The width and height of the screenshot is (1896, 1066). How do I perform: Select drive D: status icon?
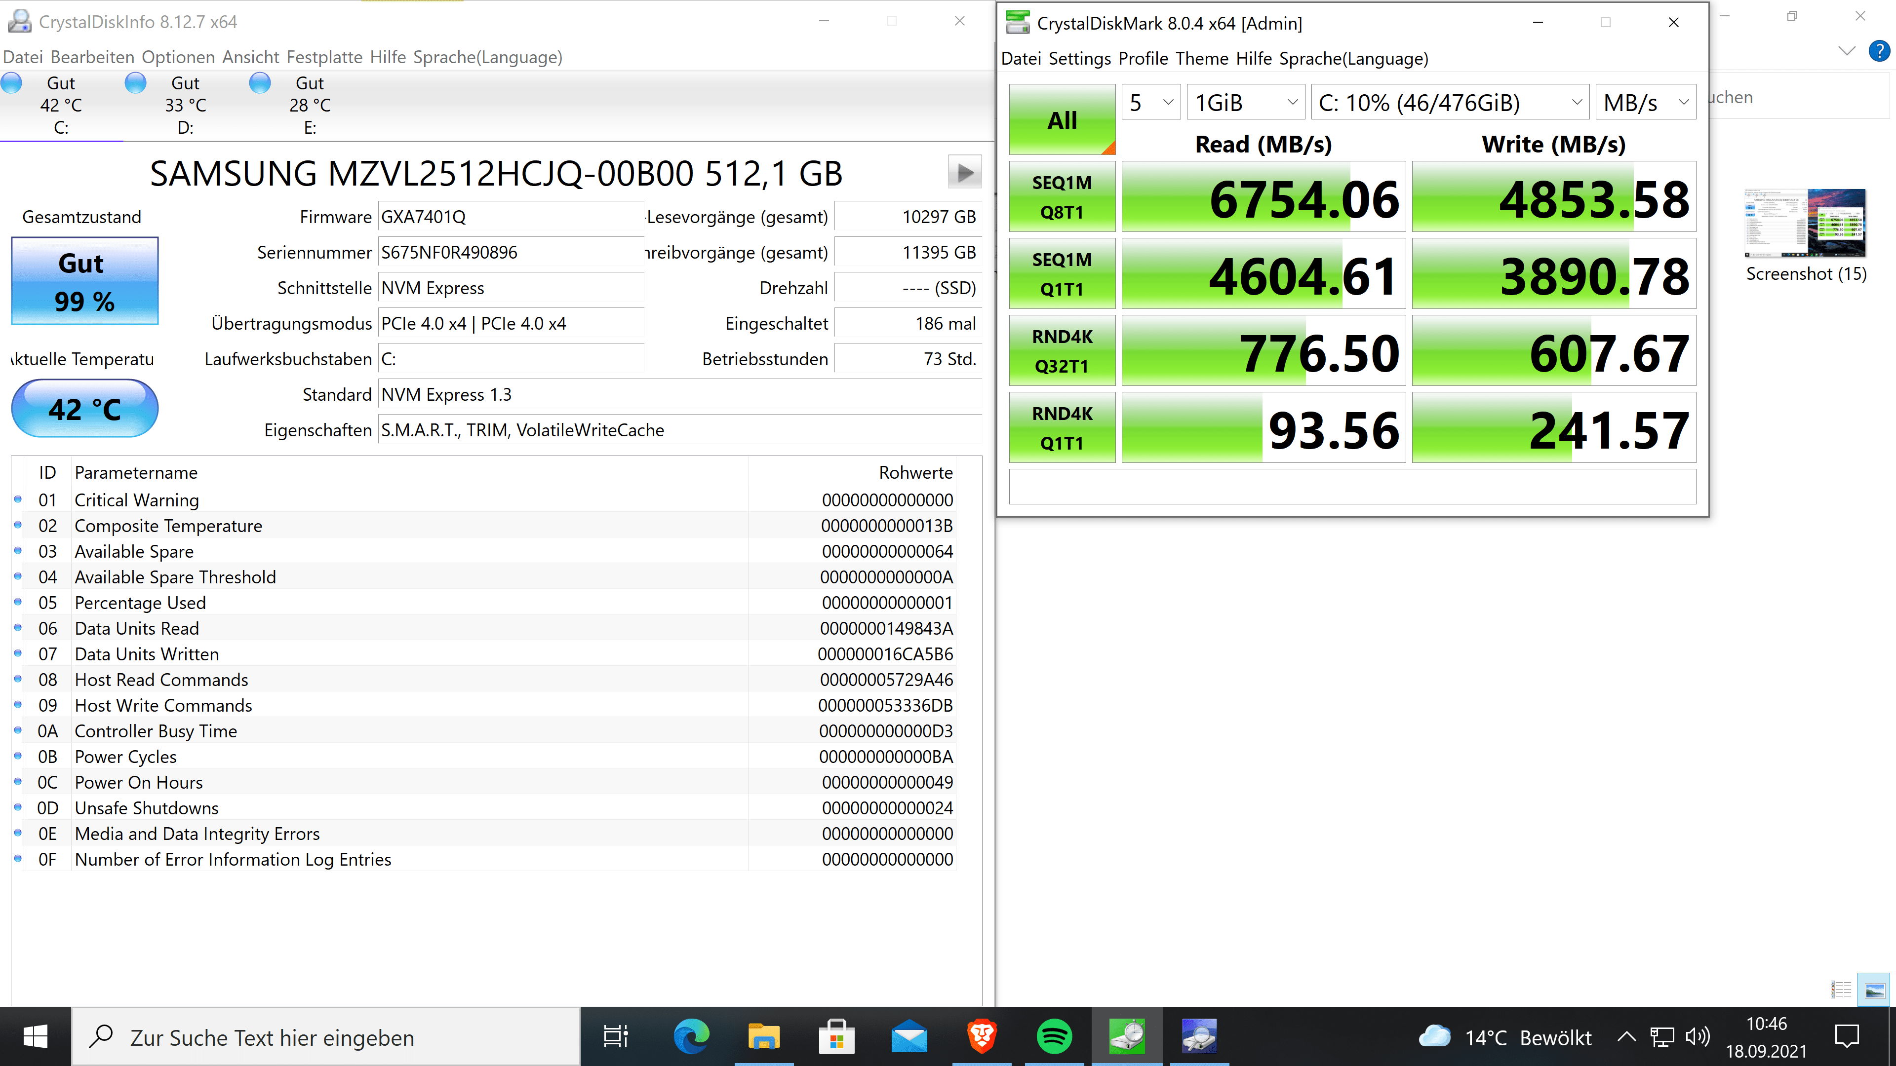coord(135,84)
